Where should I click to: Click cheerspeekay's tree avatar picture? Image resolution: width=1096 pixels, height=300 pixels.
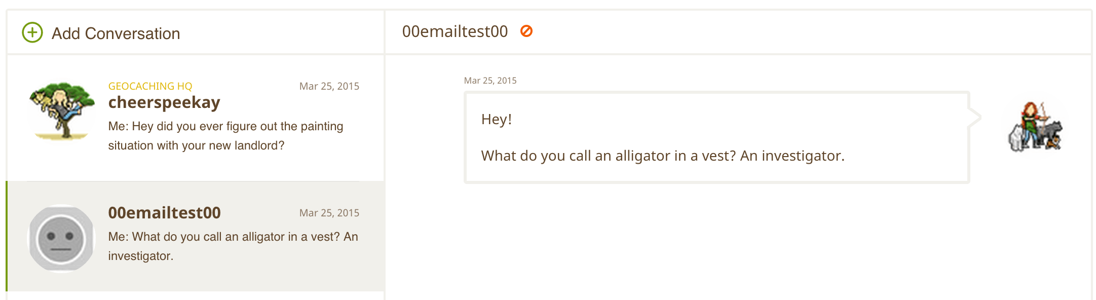coord(62,111)
